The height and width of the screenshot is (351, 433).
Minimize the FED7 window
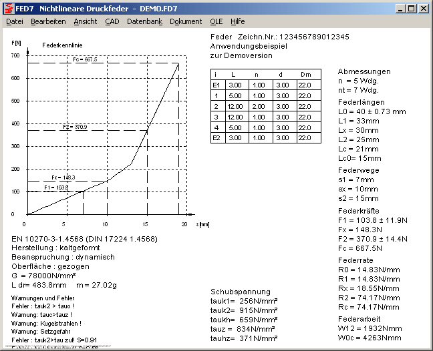coord(400,9)
